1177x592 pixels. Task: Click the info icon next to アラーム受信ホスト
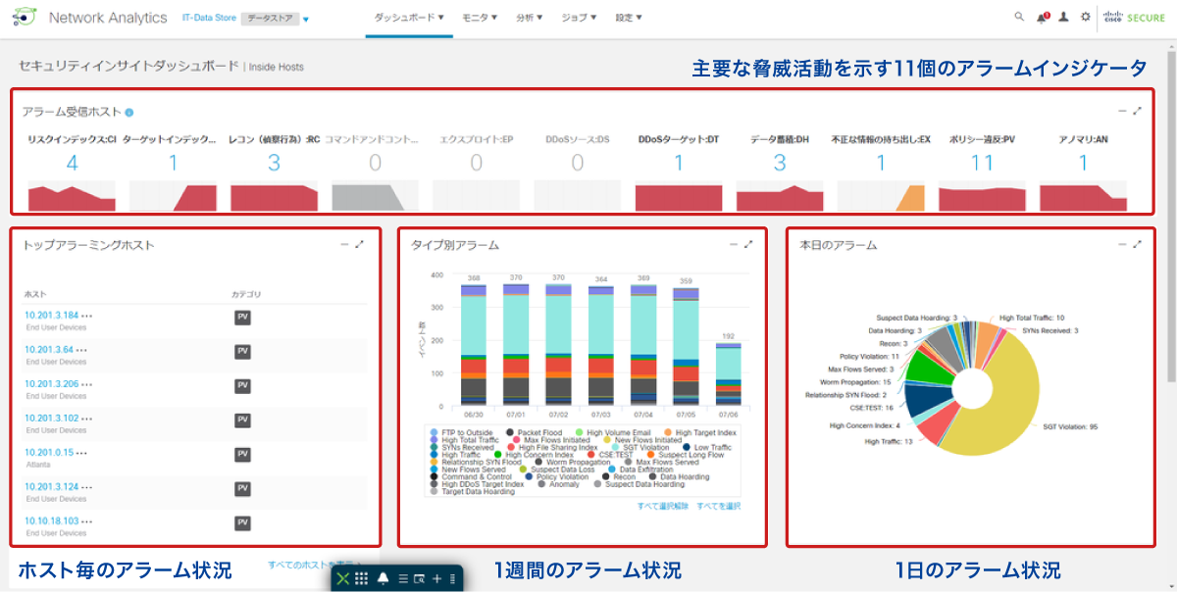pyautogui.click(x=129, y=112)
